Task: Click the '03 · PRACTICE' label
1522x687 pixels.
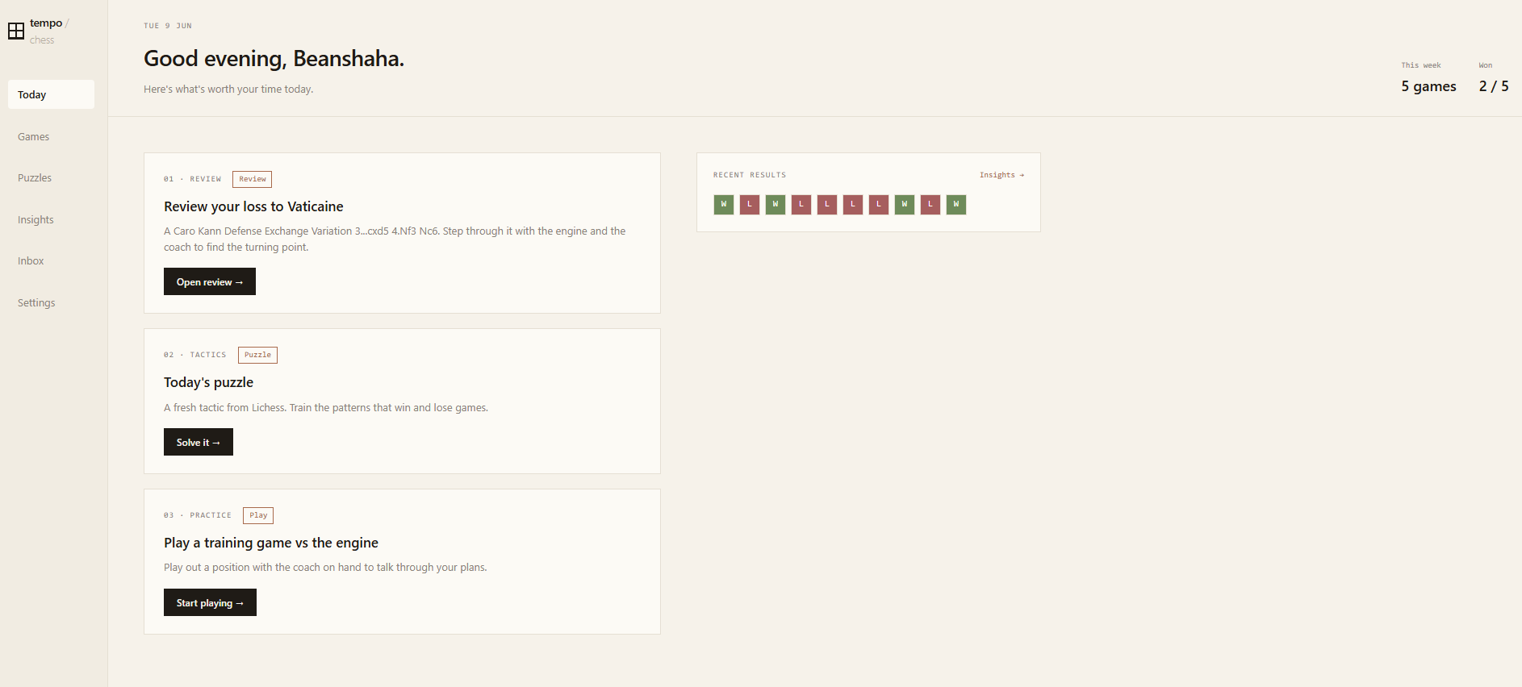Action: point(198,515)
